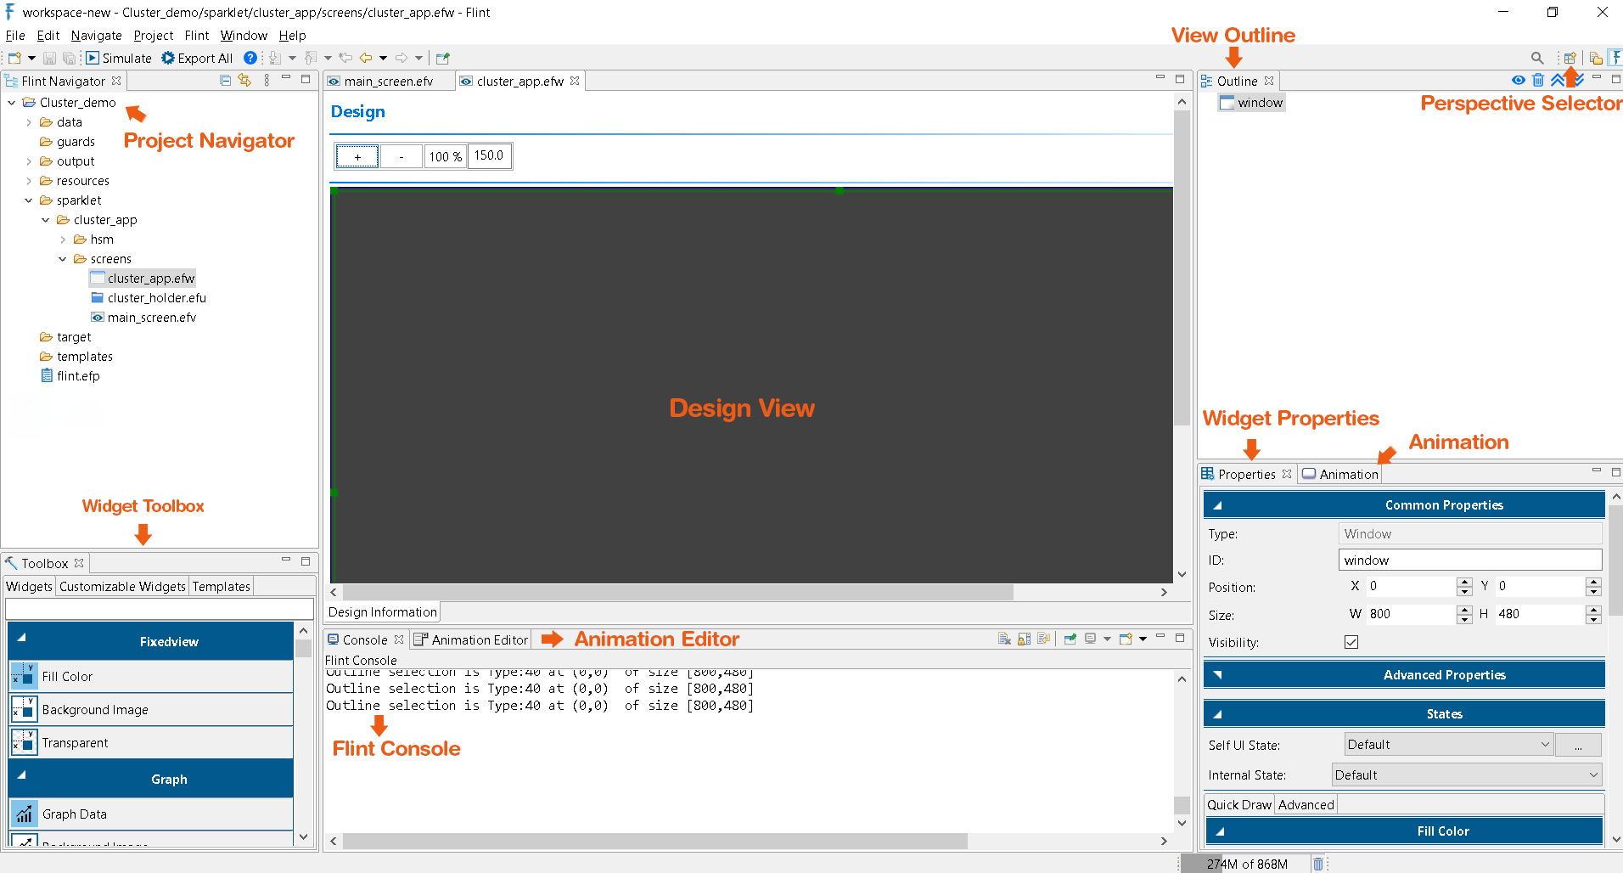Collapse the Fixedview group in the Toolbox
Screen dimensions: 1623x873
click(x=20, y=641)
